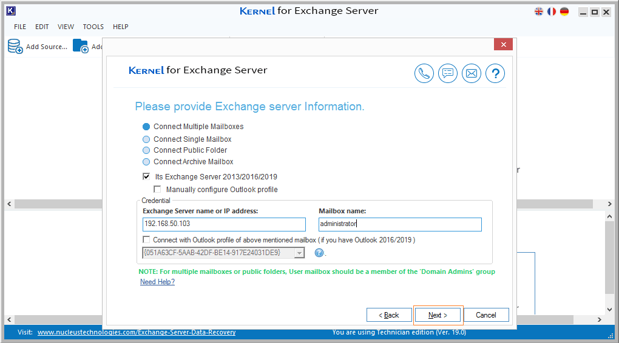Click the blue info icon beside profile dropdown
Viewport: 619px width, 343px height.
pos(319,253)
